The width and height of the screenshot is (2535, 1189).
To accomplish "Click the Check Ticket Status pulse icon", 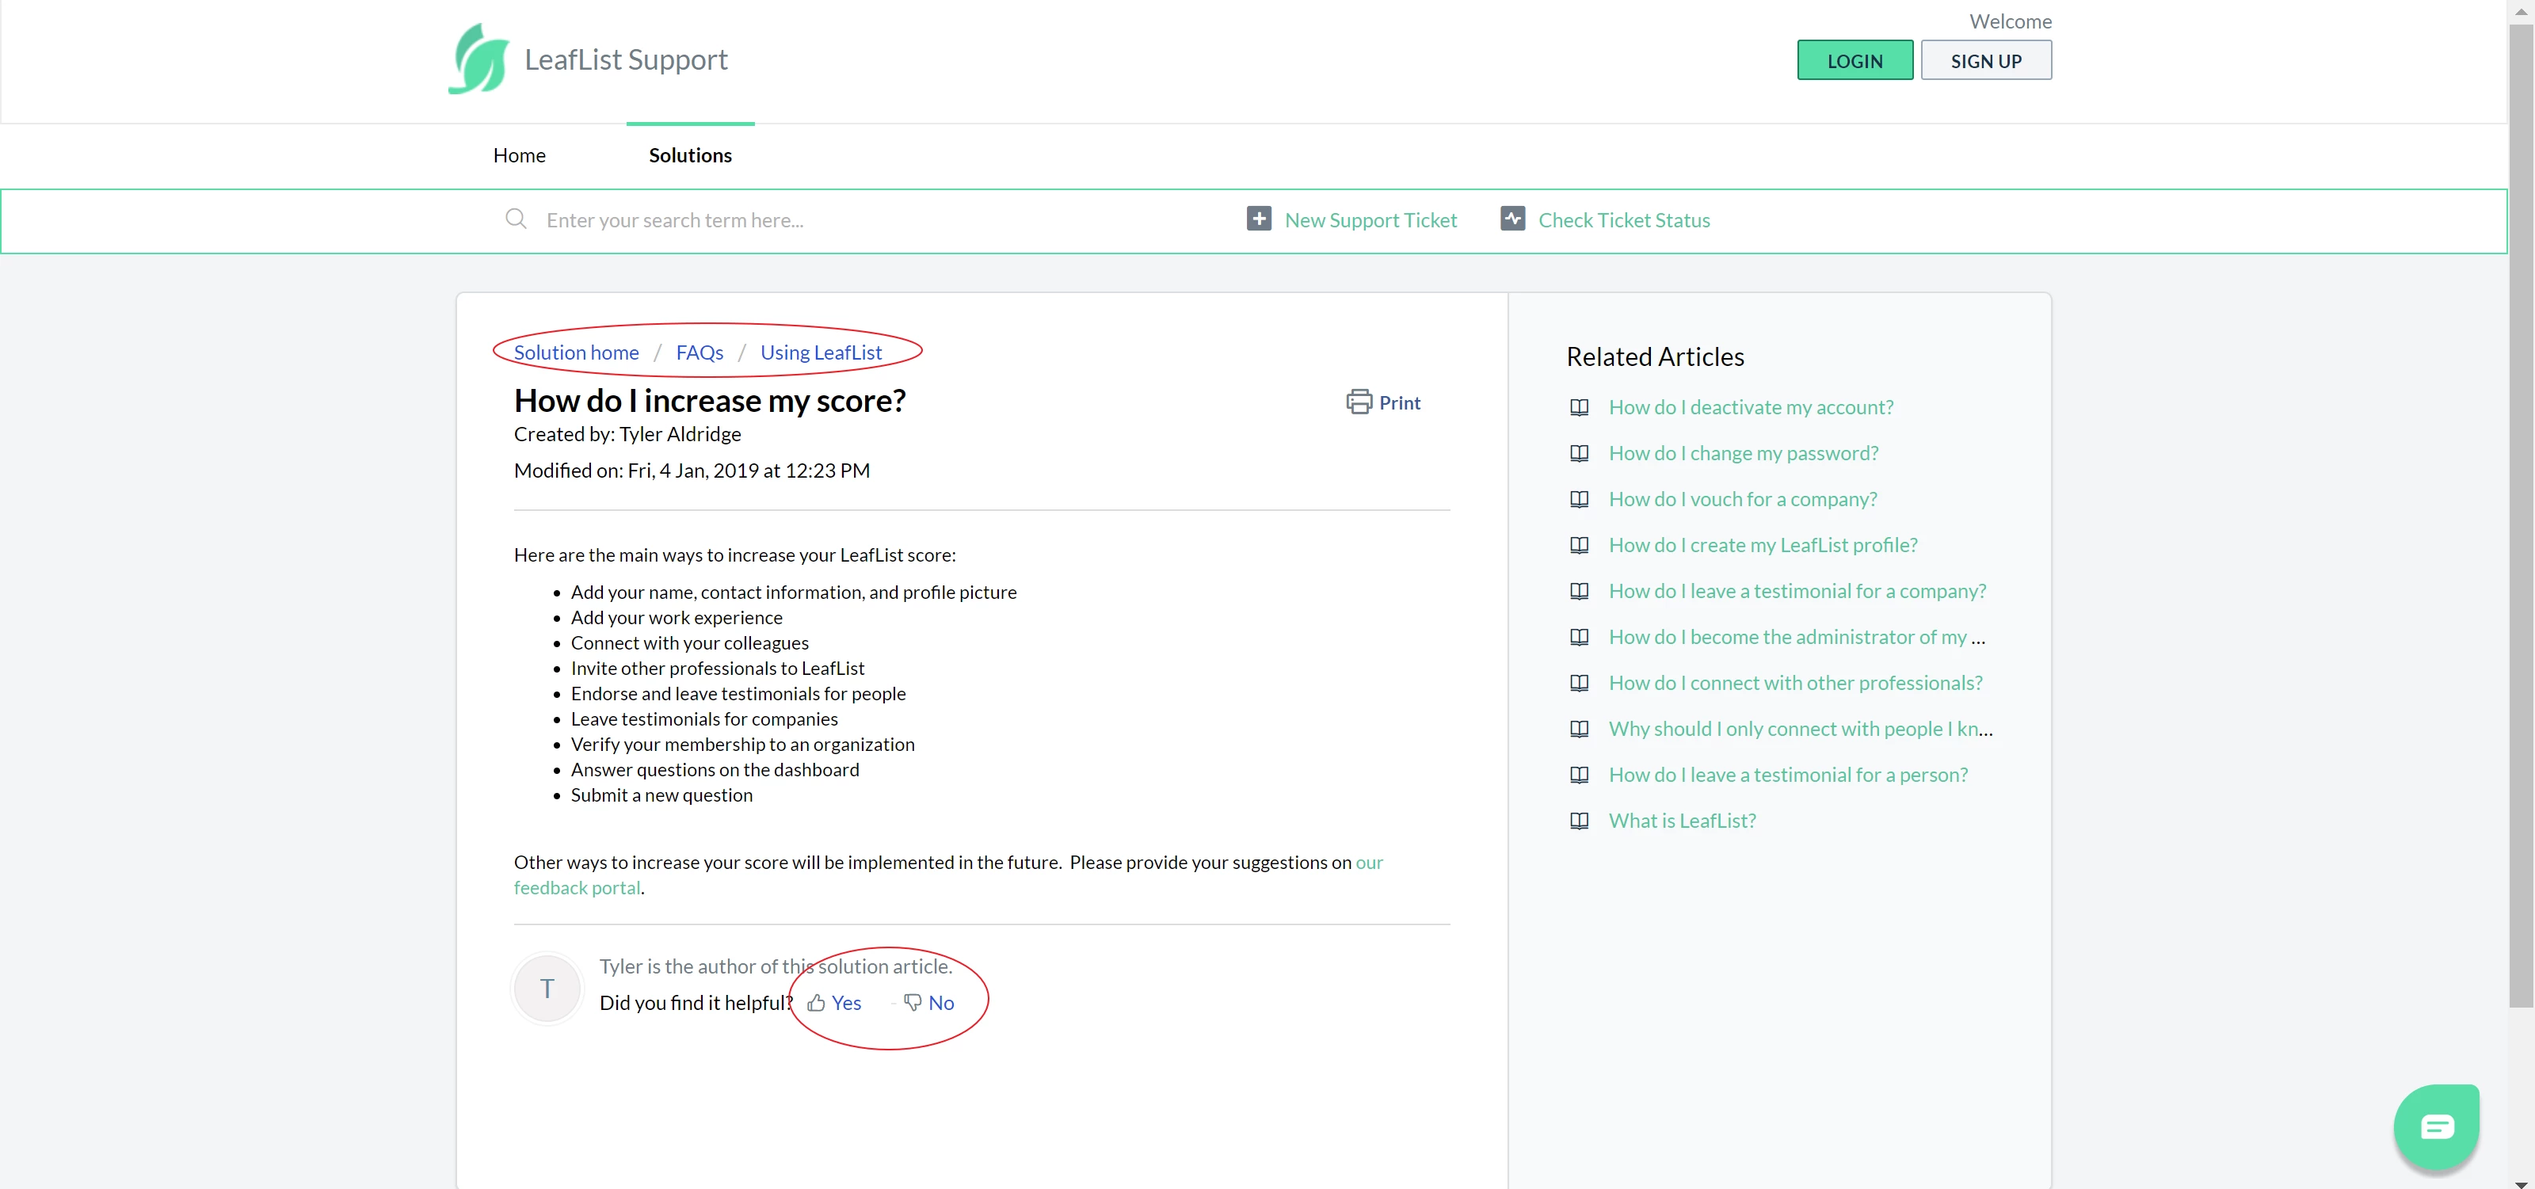I will pos(1512,219).
